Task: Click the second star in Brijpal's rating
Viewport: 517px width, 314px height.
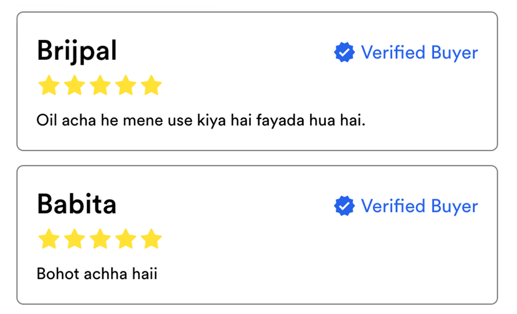Action: 74,85
